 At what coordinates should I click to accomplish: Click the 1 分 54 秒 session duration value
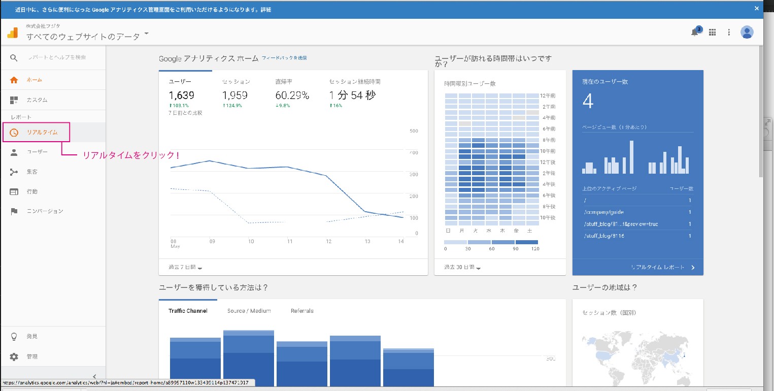[x=352, y=95]
